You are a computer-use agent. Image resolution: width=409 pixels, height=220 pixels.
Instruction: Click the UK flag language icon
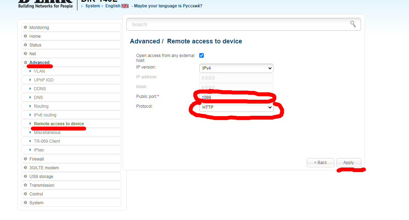coord(125,6)
